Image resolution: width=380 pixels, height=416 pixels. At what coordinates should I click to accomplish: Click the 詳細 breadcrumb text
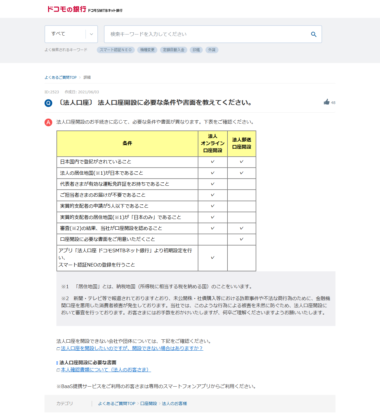87,78
